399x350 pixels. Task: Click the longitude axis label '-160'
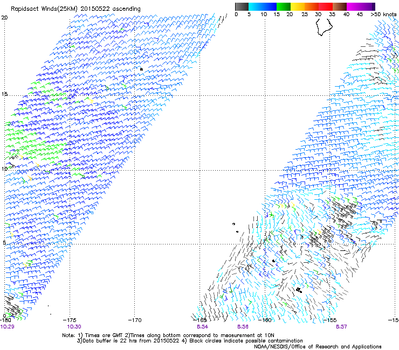click(265, 320)
